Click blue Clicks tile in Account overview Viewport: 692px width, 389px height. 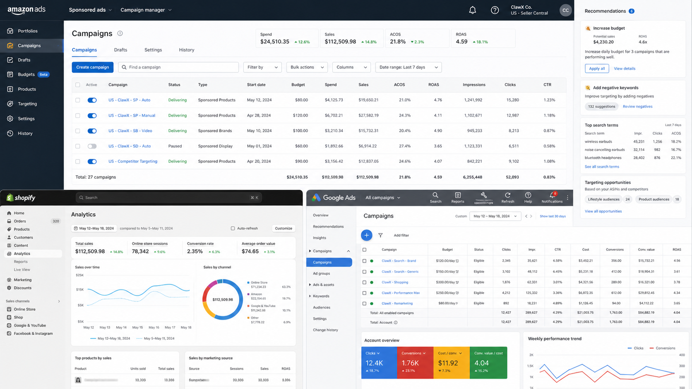point(379,363)
